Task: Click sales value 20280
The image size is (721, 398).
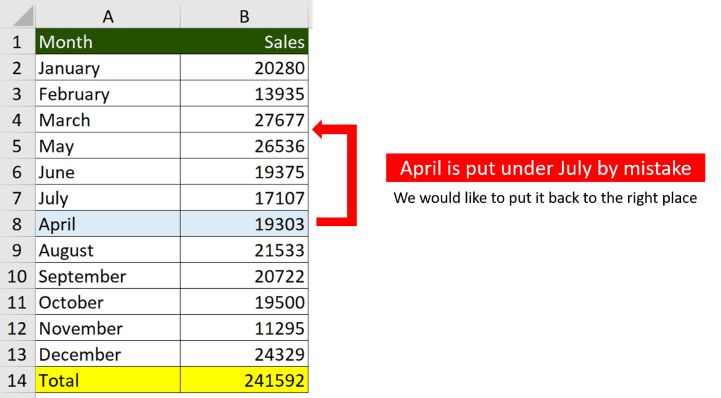Action: (244, 68)
